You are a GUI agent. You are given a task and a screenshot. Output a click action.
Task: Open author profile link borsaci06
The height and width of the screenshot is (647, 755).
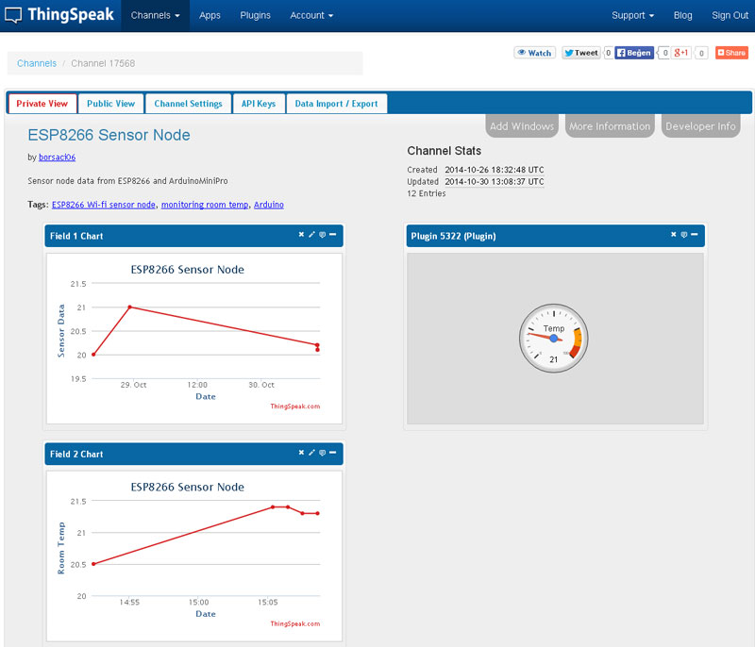point(58,158)
